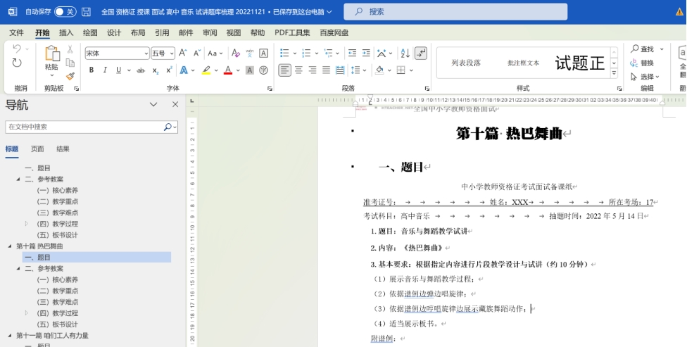Click the red font color swatch
Screen dimensions: 687x347
(227, 70)
